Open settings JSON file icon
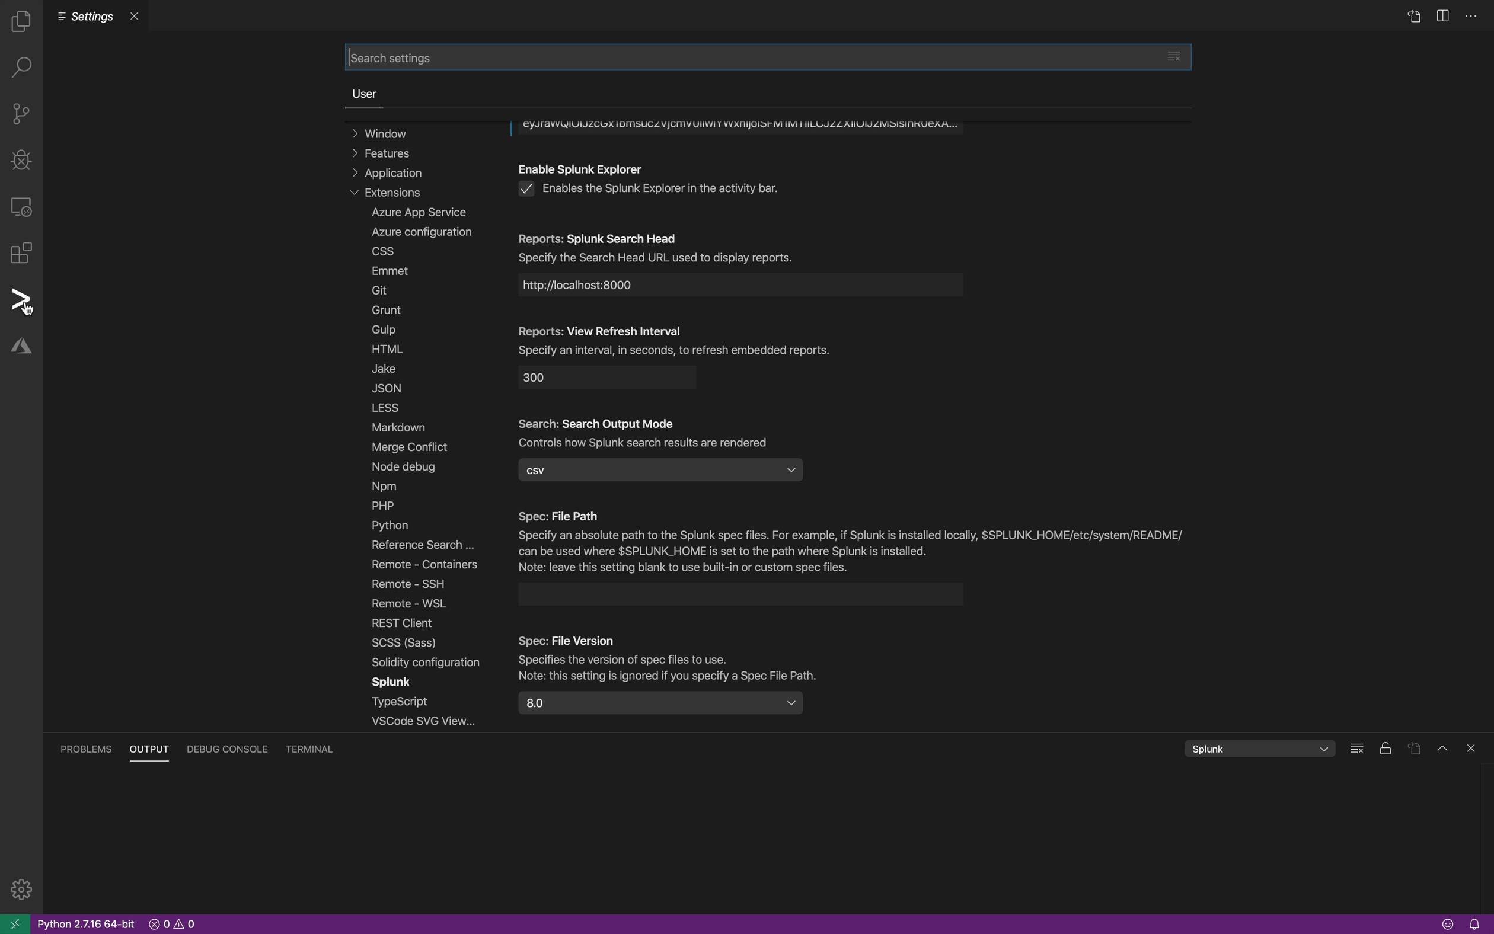The height and width of the screenshot is (934, 1494). coord(1415,17)
